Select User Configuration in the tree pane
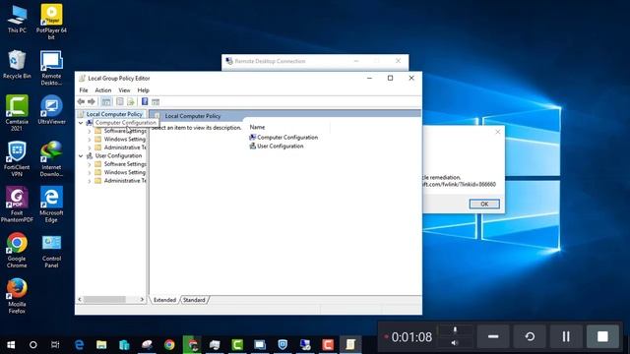 (x=118, y=155)
